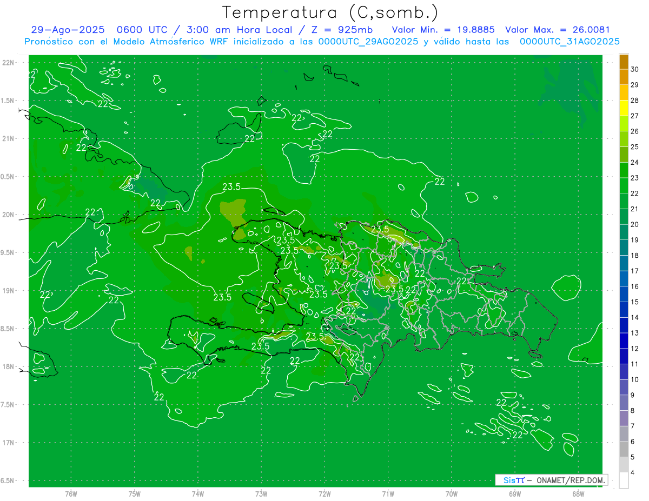Click the colorbar legend value '19'
The image size is (649, 501).
(635, 240)
